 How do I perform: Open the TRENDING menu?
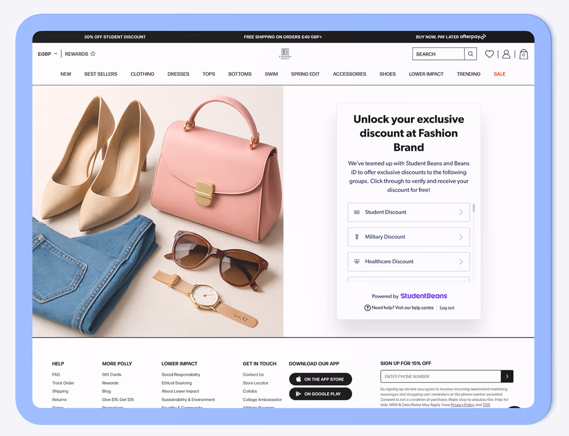point(468,74)
